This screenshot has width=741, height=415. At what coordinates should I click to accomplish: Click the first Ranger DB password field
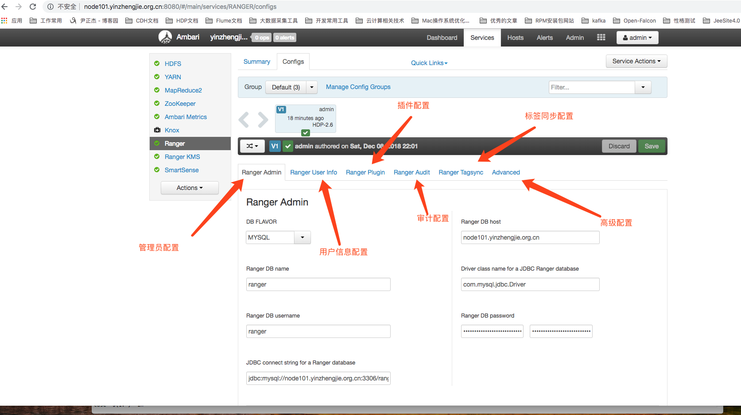(492, 331)
